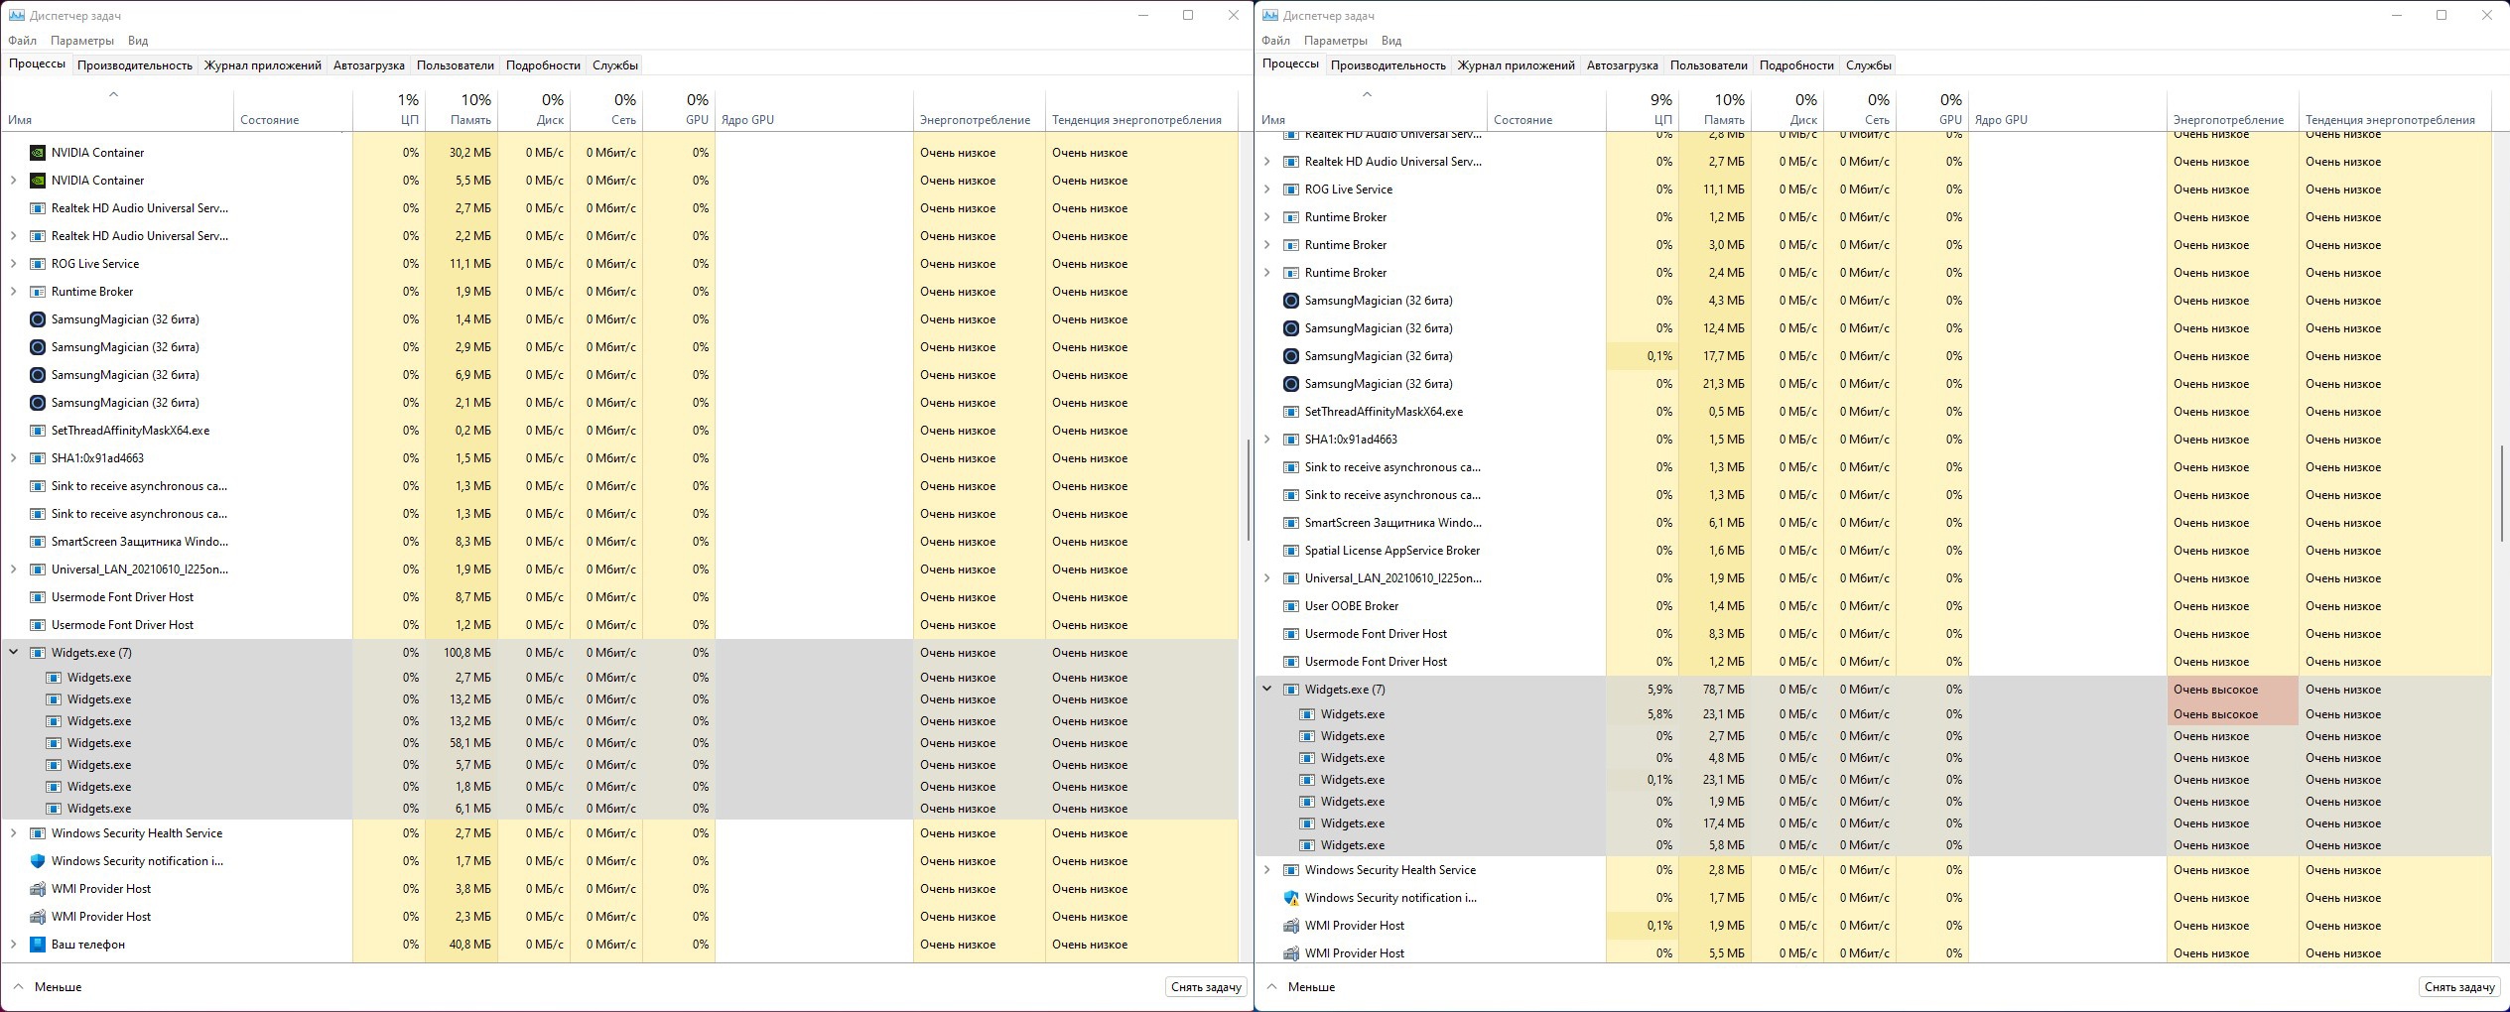Viewport: 2510px width, 1012px height.
Task: Click the NVIDIA Container icon using 5,5 МБ, left window
Action: click(x=38, y=181)
